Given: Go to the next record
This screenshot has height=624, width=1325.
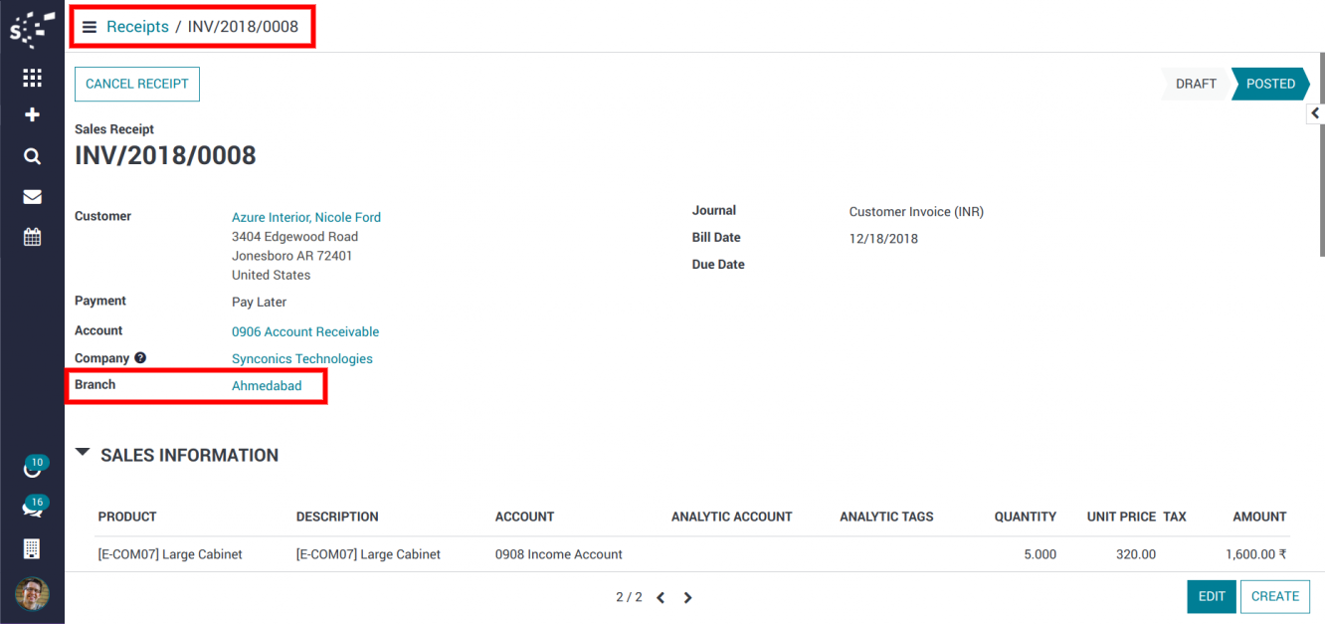Looking at the screenshot, I should pos(687,598).
